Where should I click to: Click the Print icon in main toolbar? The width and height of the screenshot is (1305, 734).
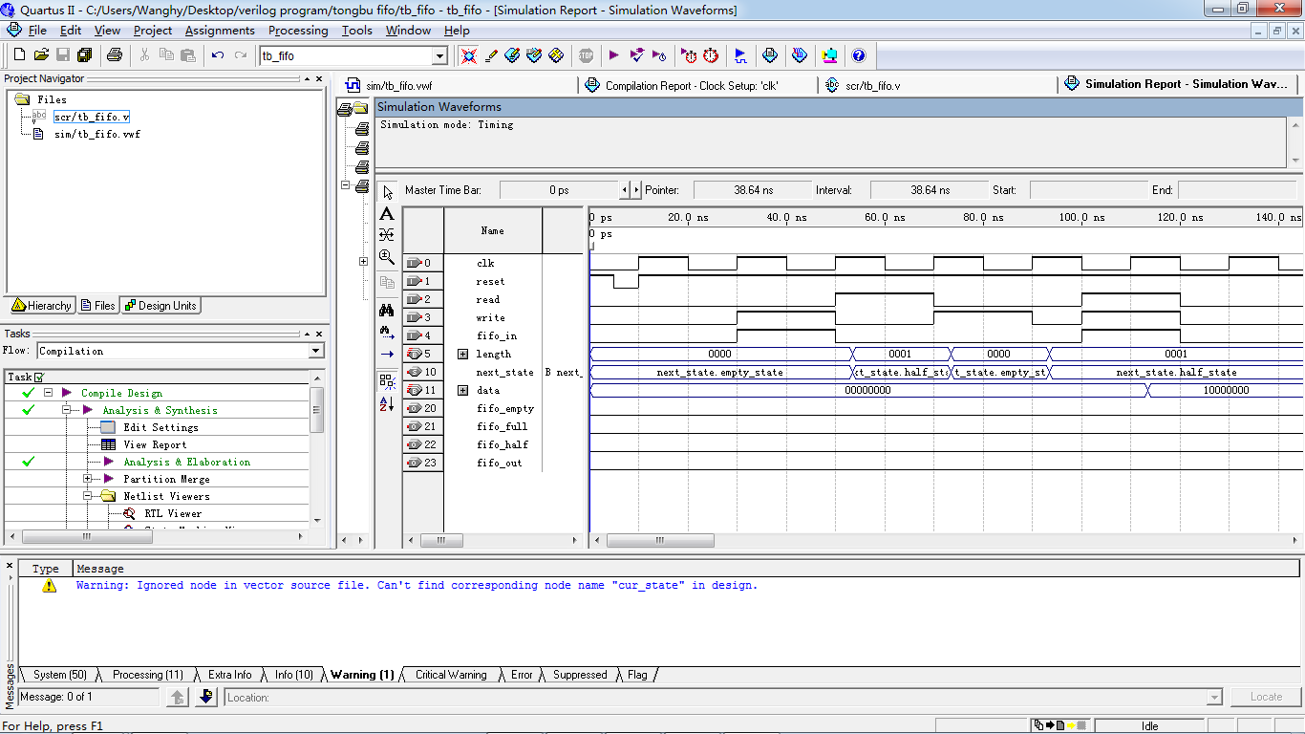pos(115,55)
